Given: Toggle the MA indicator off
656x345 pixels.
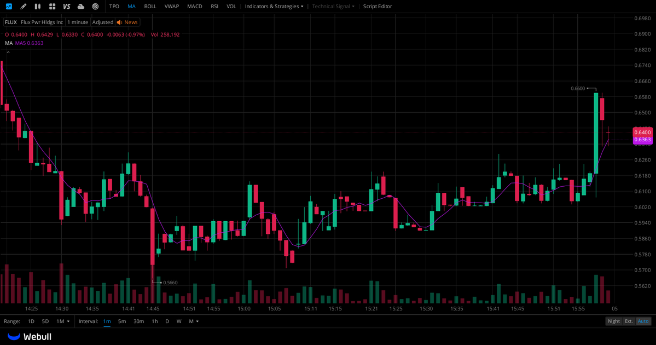Looking at the screenshot, I should coord(131,6).
